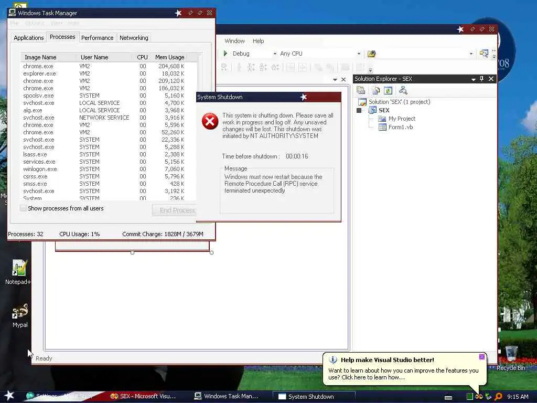
Task: Select My Project in Solution Explorer
Action: [402, 119]
